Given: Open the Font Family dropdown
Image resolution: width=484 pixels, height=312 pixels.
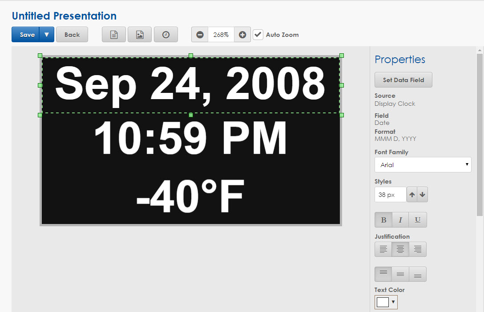Looking at the screenshot, I should pyautogui.click(x=423, y=165).
